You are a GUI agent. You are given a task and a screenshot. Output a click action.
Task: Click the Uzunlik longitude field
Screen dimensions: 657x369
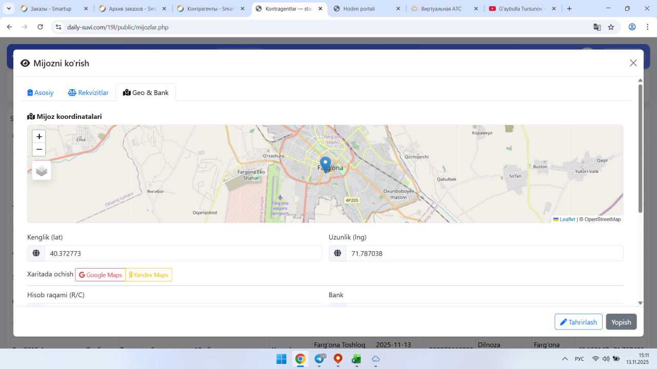[x=484, y=254]
